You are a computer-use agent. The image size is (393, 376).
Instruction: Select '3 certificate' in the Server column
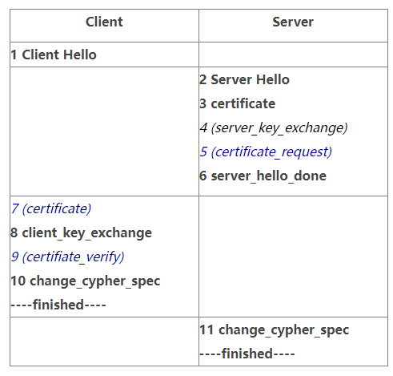pos(237,103)
